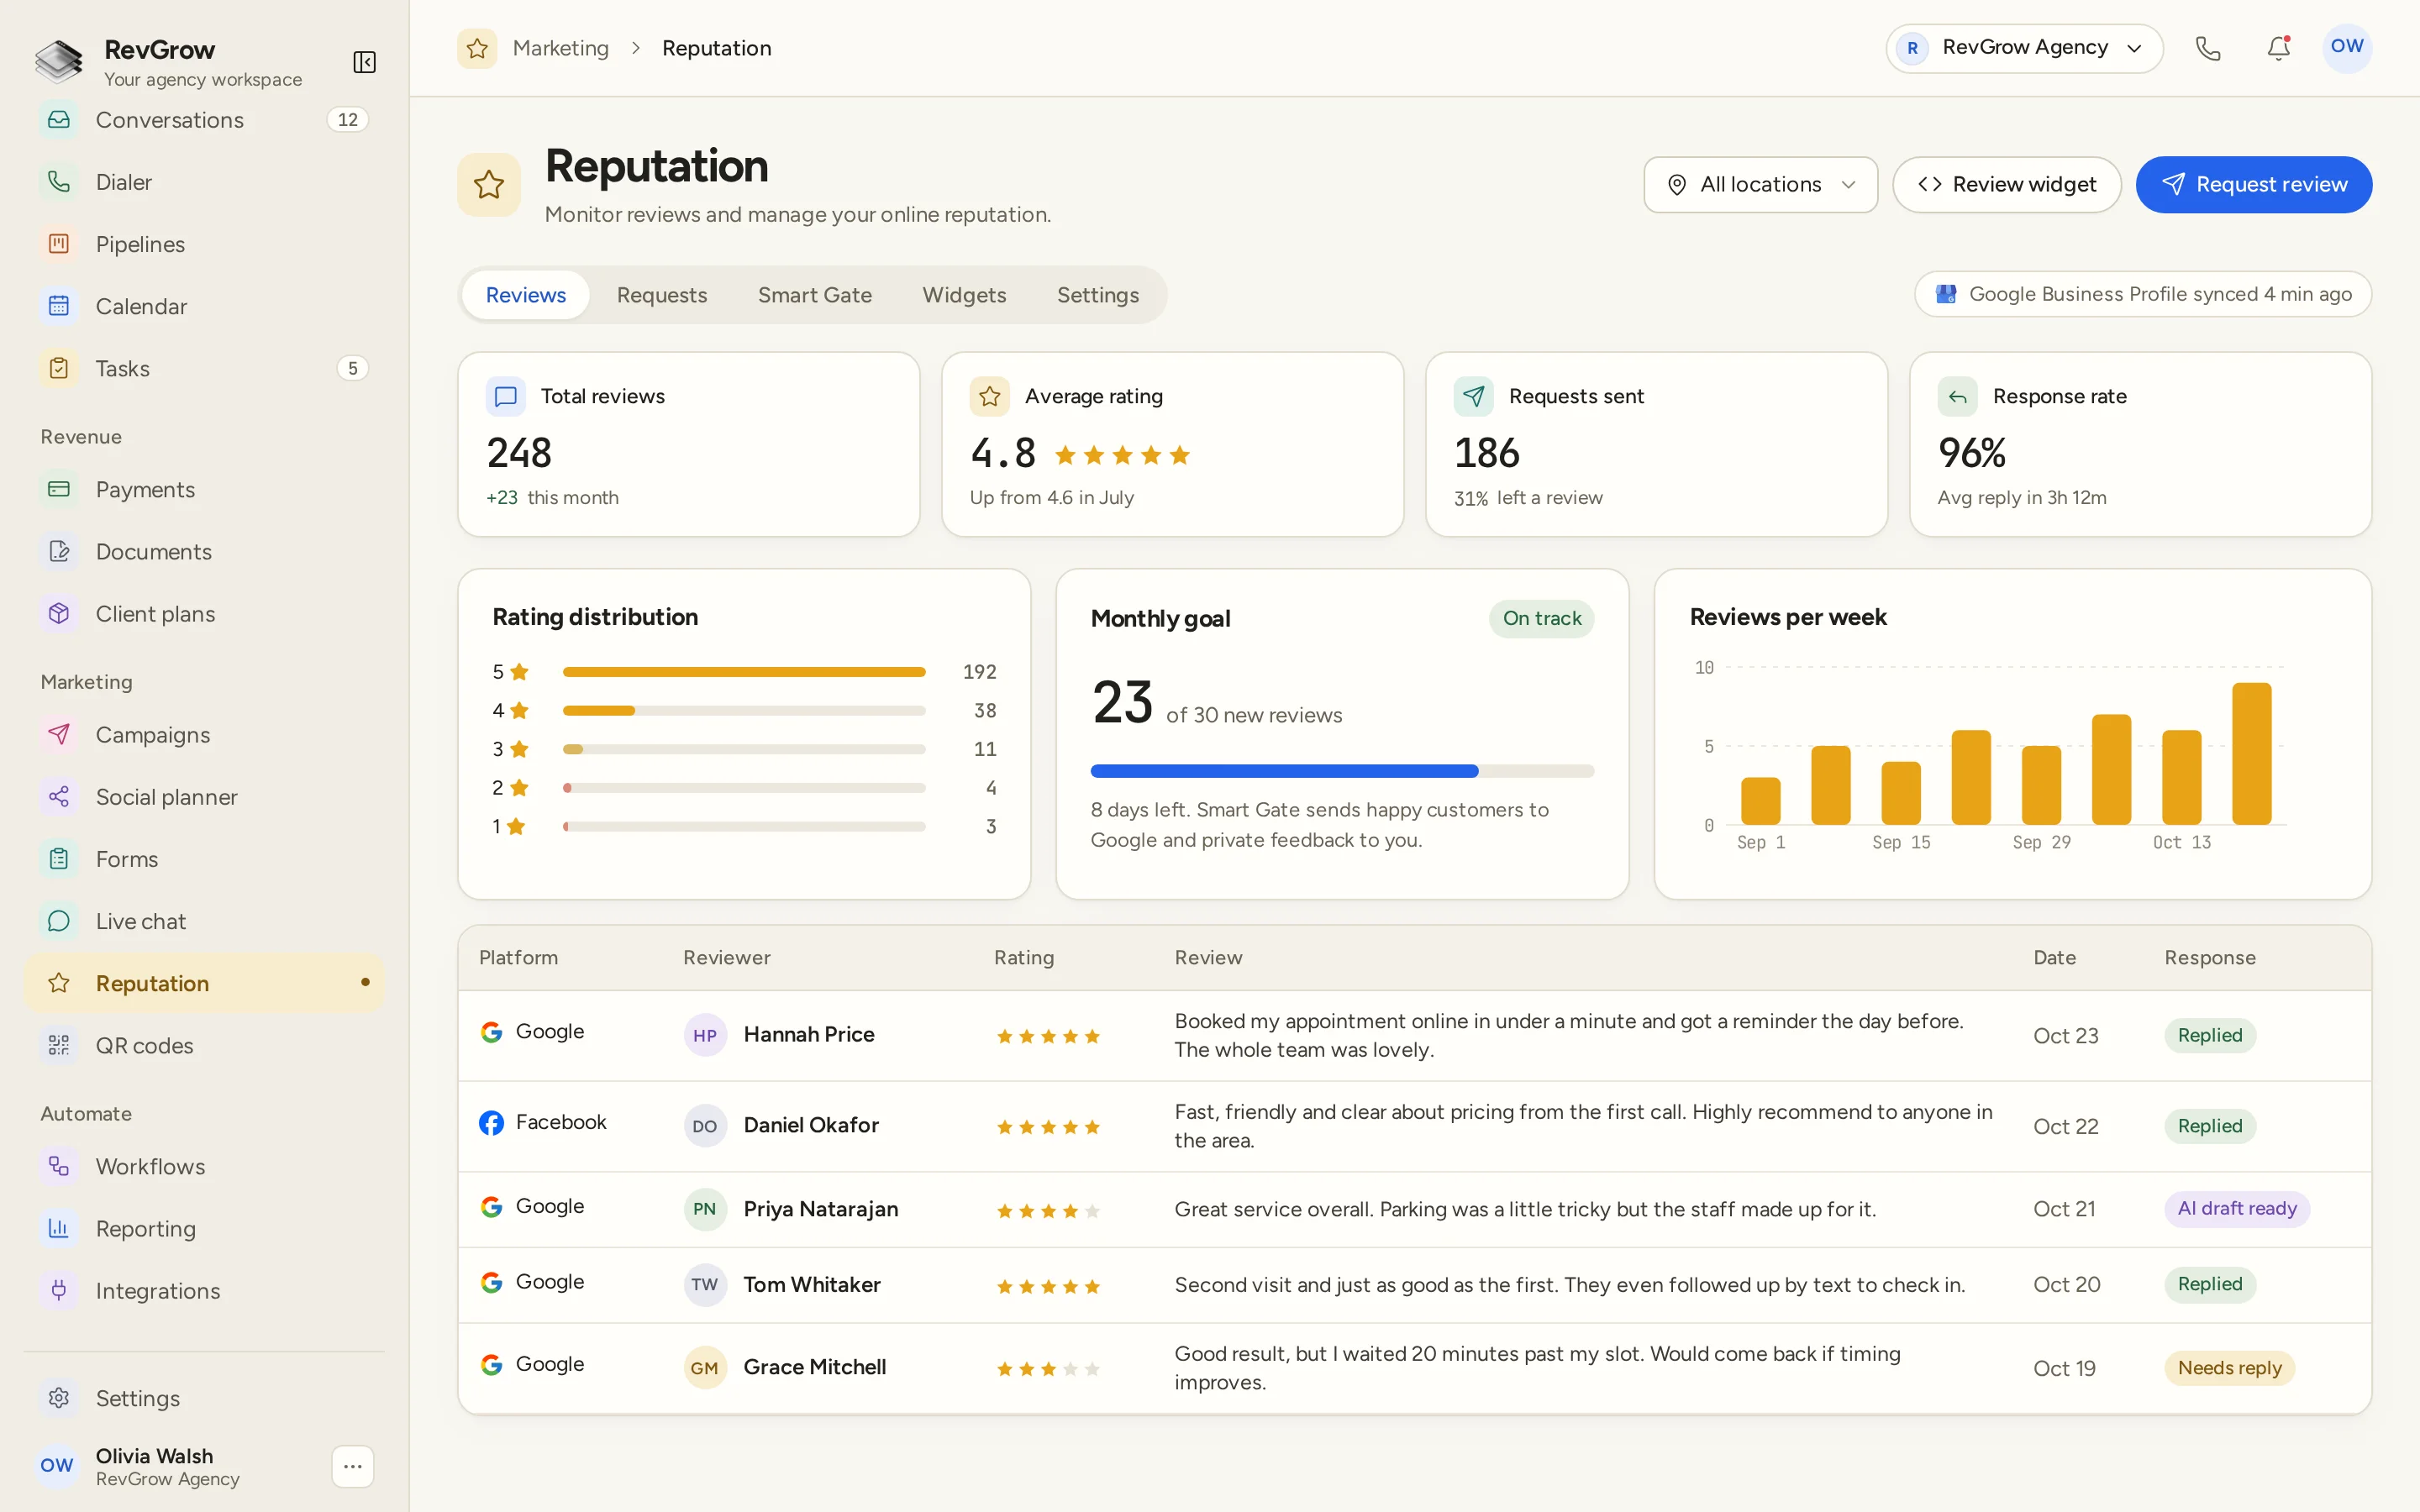Viewport: 2420px width, 1512px height.
Task: Open Live chat in sidebar
Action: 204,921
